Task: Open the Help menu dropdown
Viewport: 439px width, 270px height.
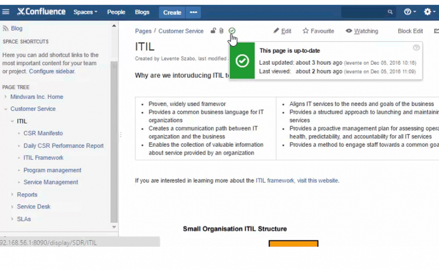Action: 410,12
